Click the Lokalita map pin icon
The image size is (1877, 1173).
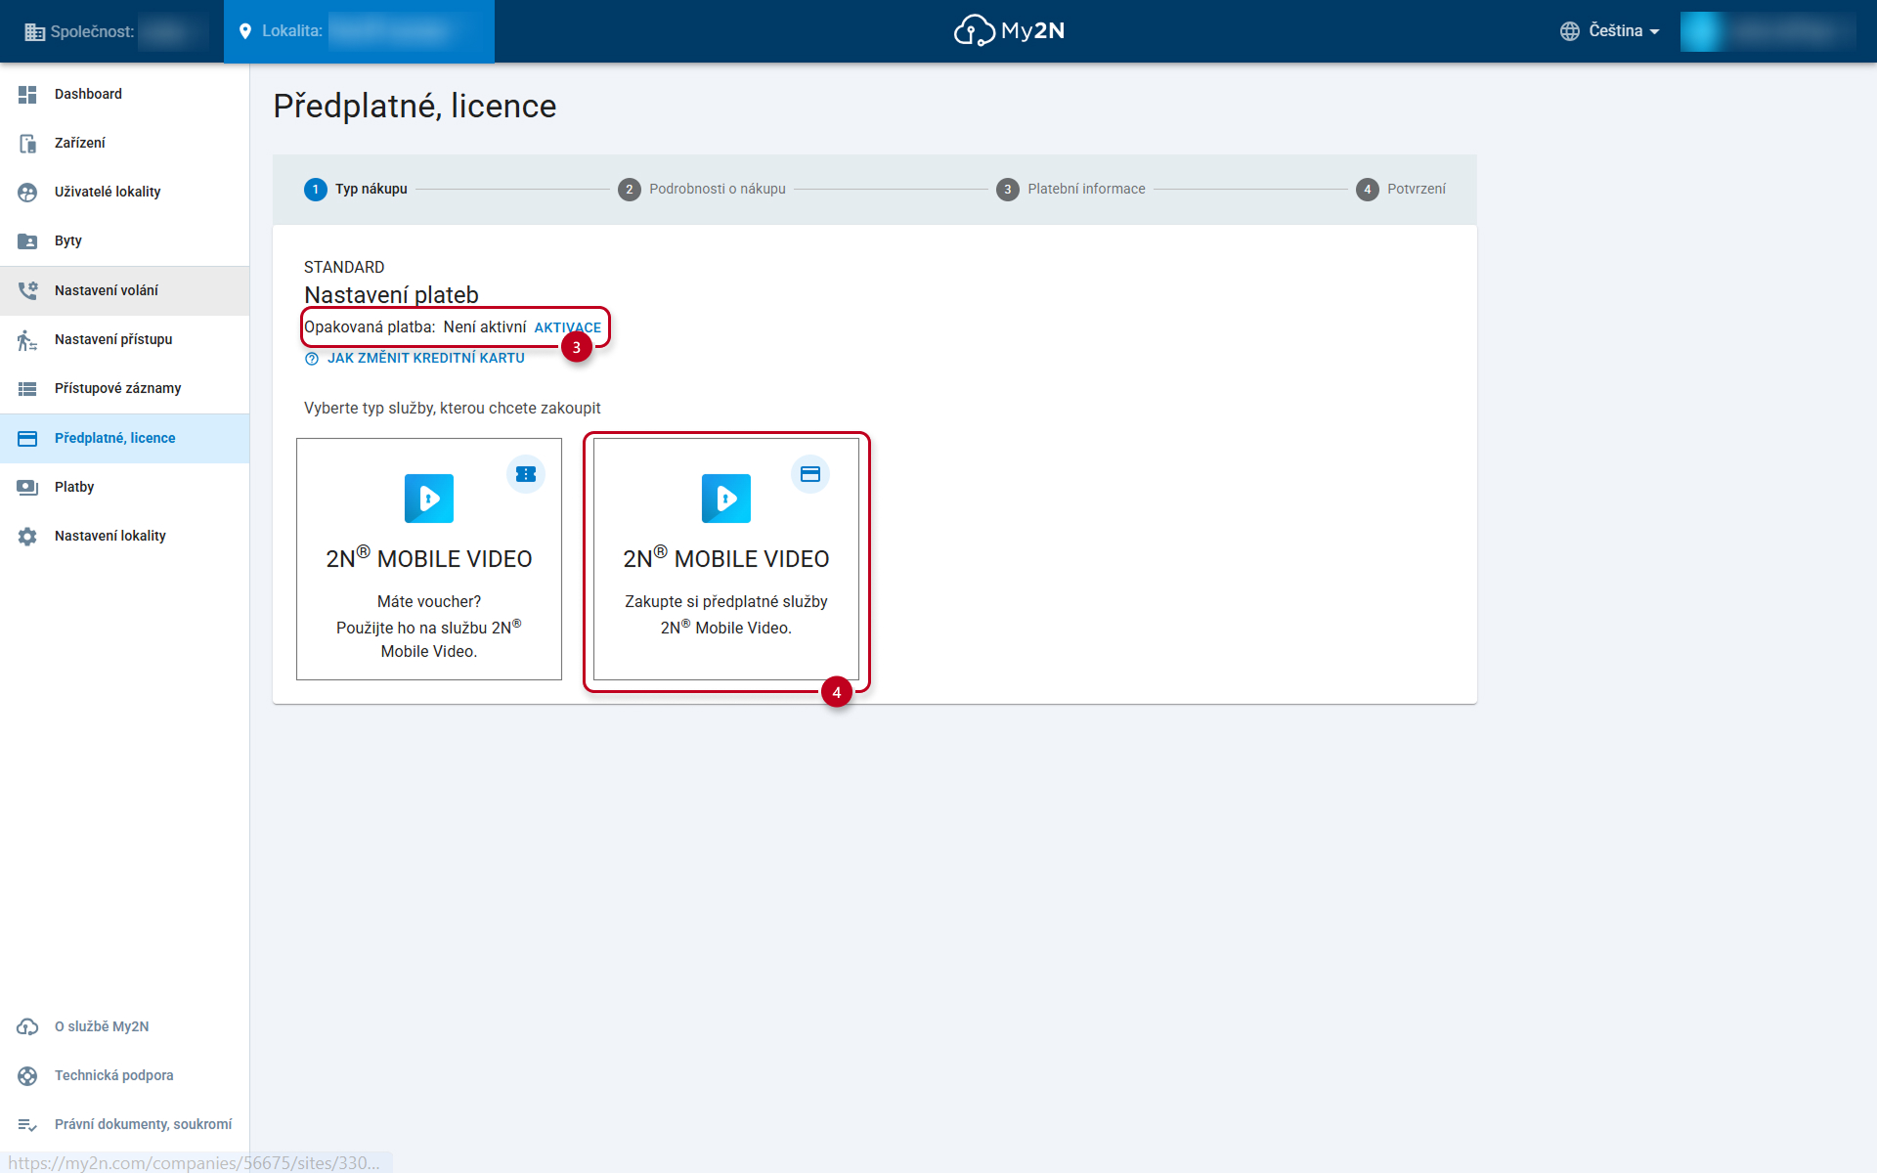pyautogui.click(x=245, y=31)
